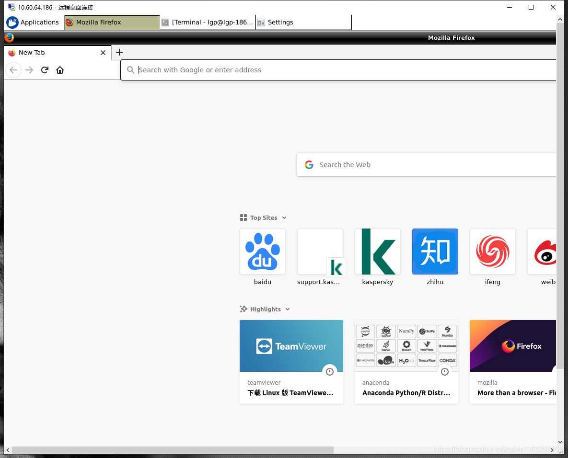Open the baidu top site tile
Screen dimensions: 568x458
point(262,252)
